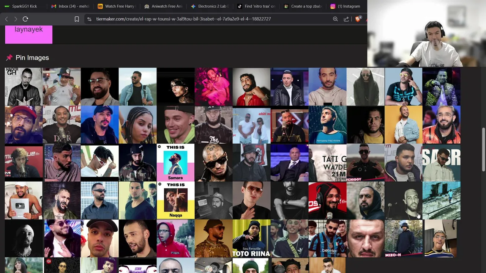The image size is (486, 273).
Task: Open the Watch Free Harry tab
Action: (116, 6)
